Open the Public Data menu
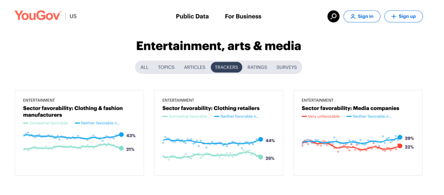 click(x=192, y=16)
